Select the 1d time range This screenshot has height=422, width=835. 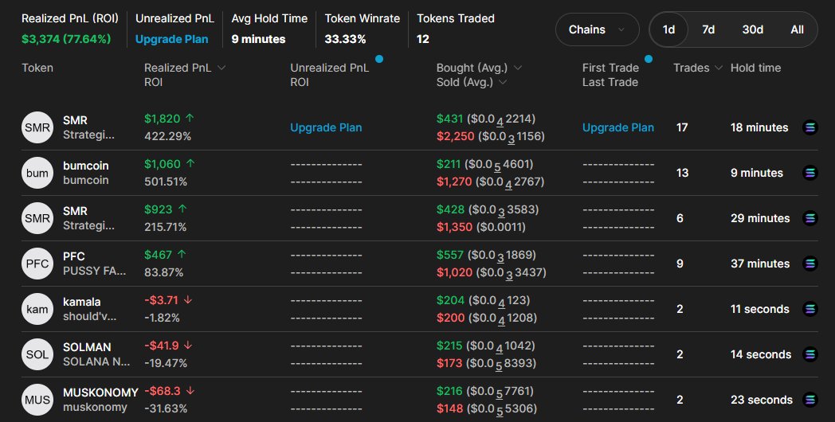tap(668, 29)
